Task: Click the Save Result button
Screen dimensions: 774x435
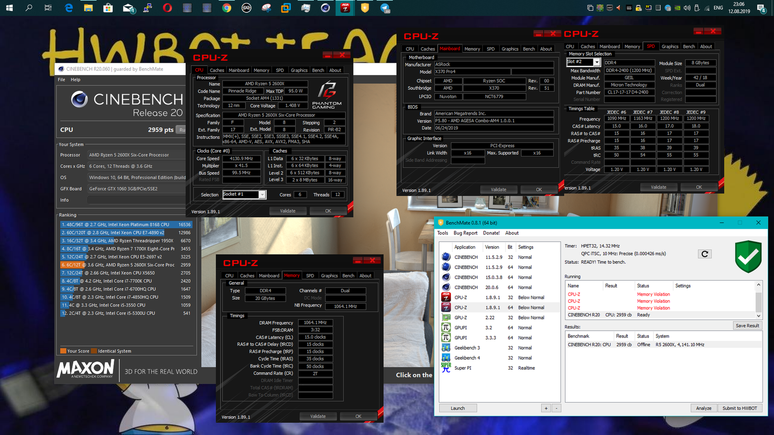Action: (747, 325)
